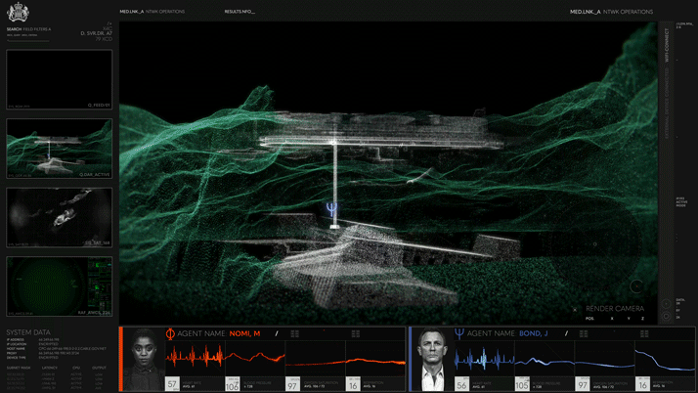Click the lower round button on the right sidebar
Image resolution: width=698 pixels, height=393 pixels.
point(667,317)
